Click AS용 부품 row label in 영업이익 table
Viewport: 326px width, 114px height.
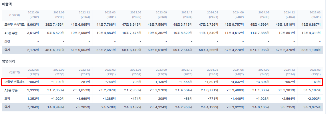tap(11, 90)
